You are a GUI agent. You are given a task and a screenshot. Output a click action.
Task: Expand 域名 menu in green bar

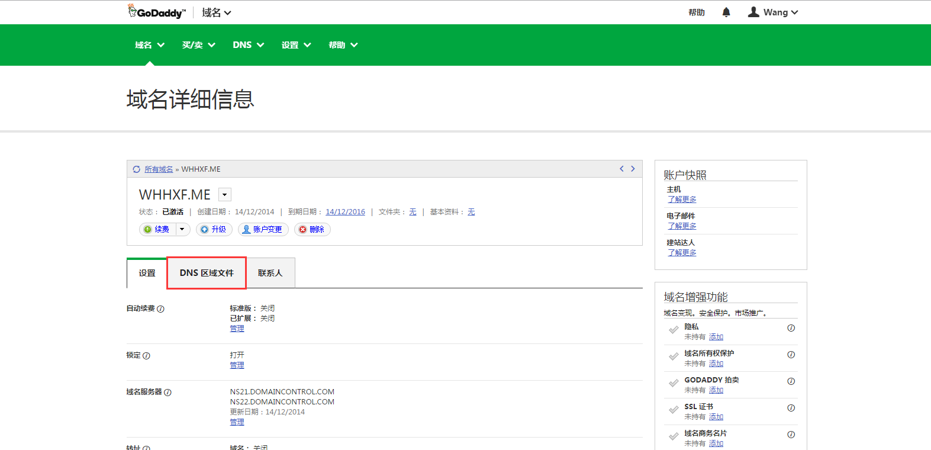coord(150,45)
